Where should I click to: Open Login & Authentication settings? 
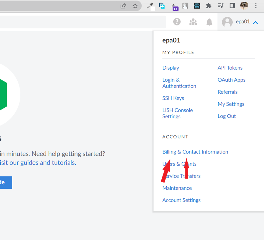179,83
